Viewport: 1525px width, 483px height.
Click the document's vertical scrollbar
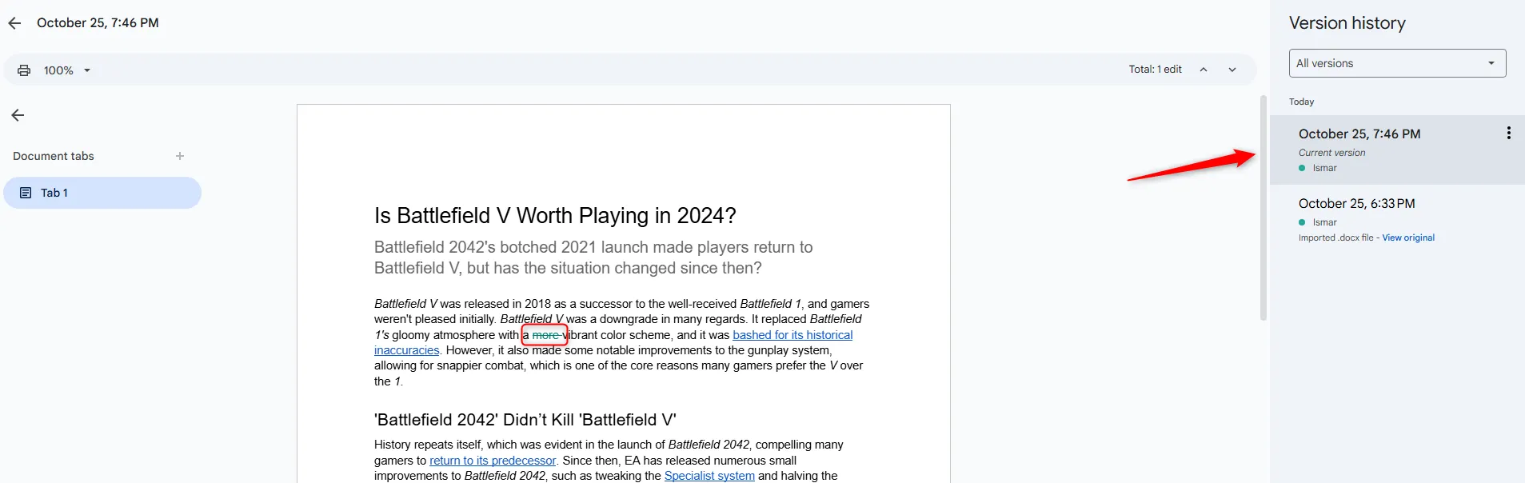(x=1264, y=208)
